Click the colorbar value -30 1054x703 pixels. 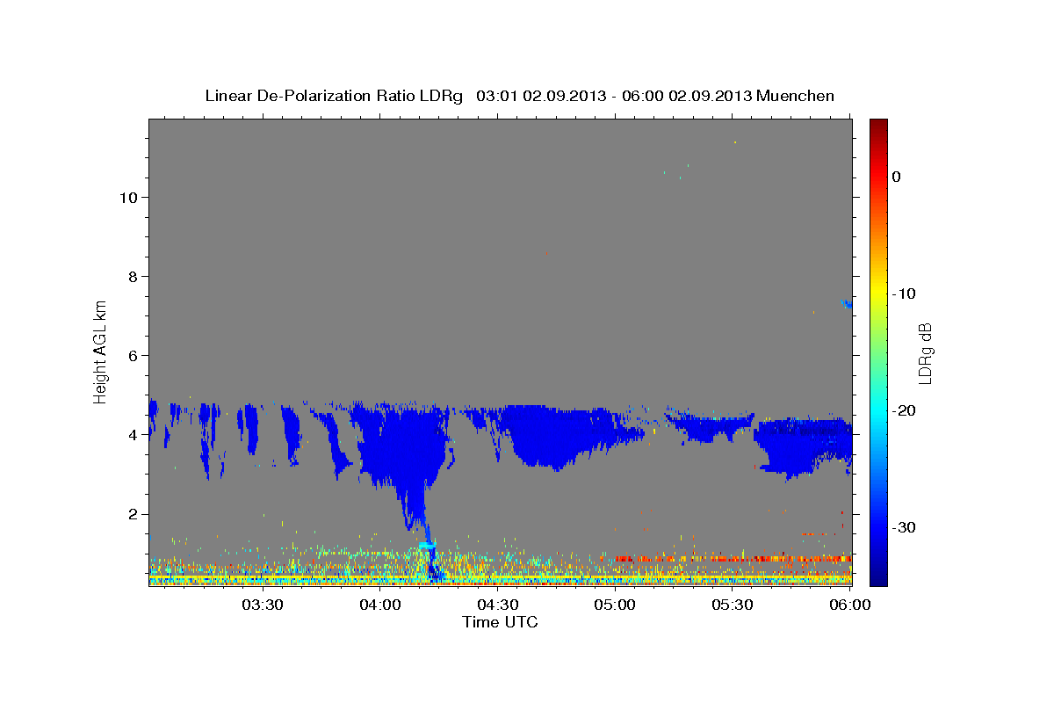pyautogui.click(x=903, y=527)
